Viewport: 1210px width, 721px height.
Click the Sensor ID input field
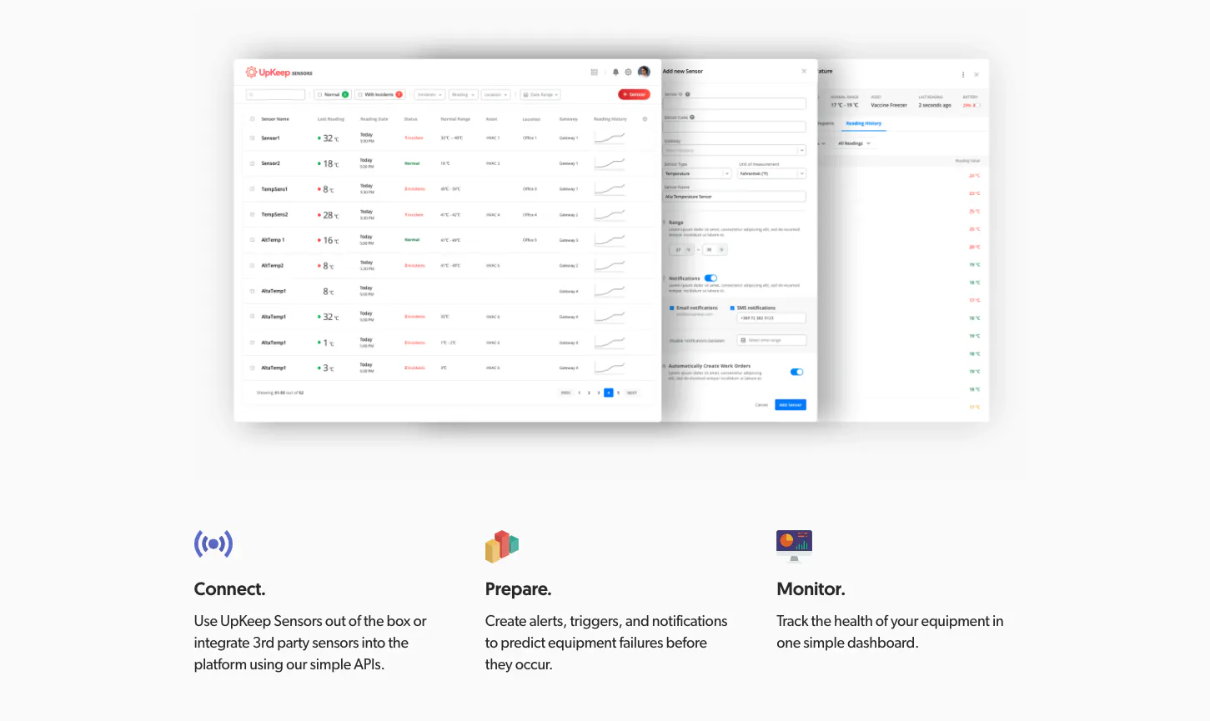pos(735,103)
